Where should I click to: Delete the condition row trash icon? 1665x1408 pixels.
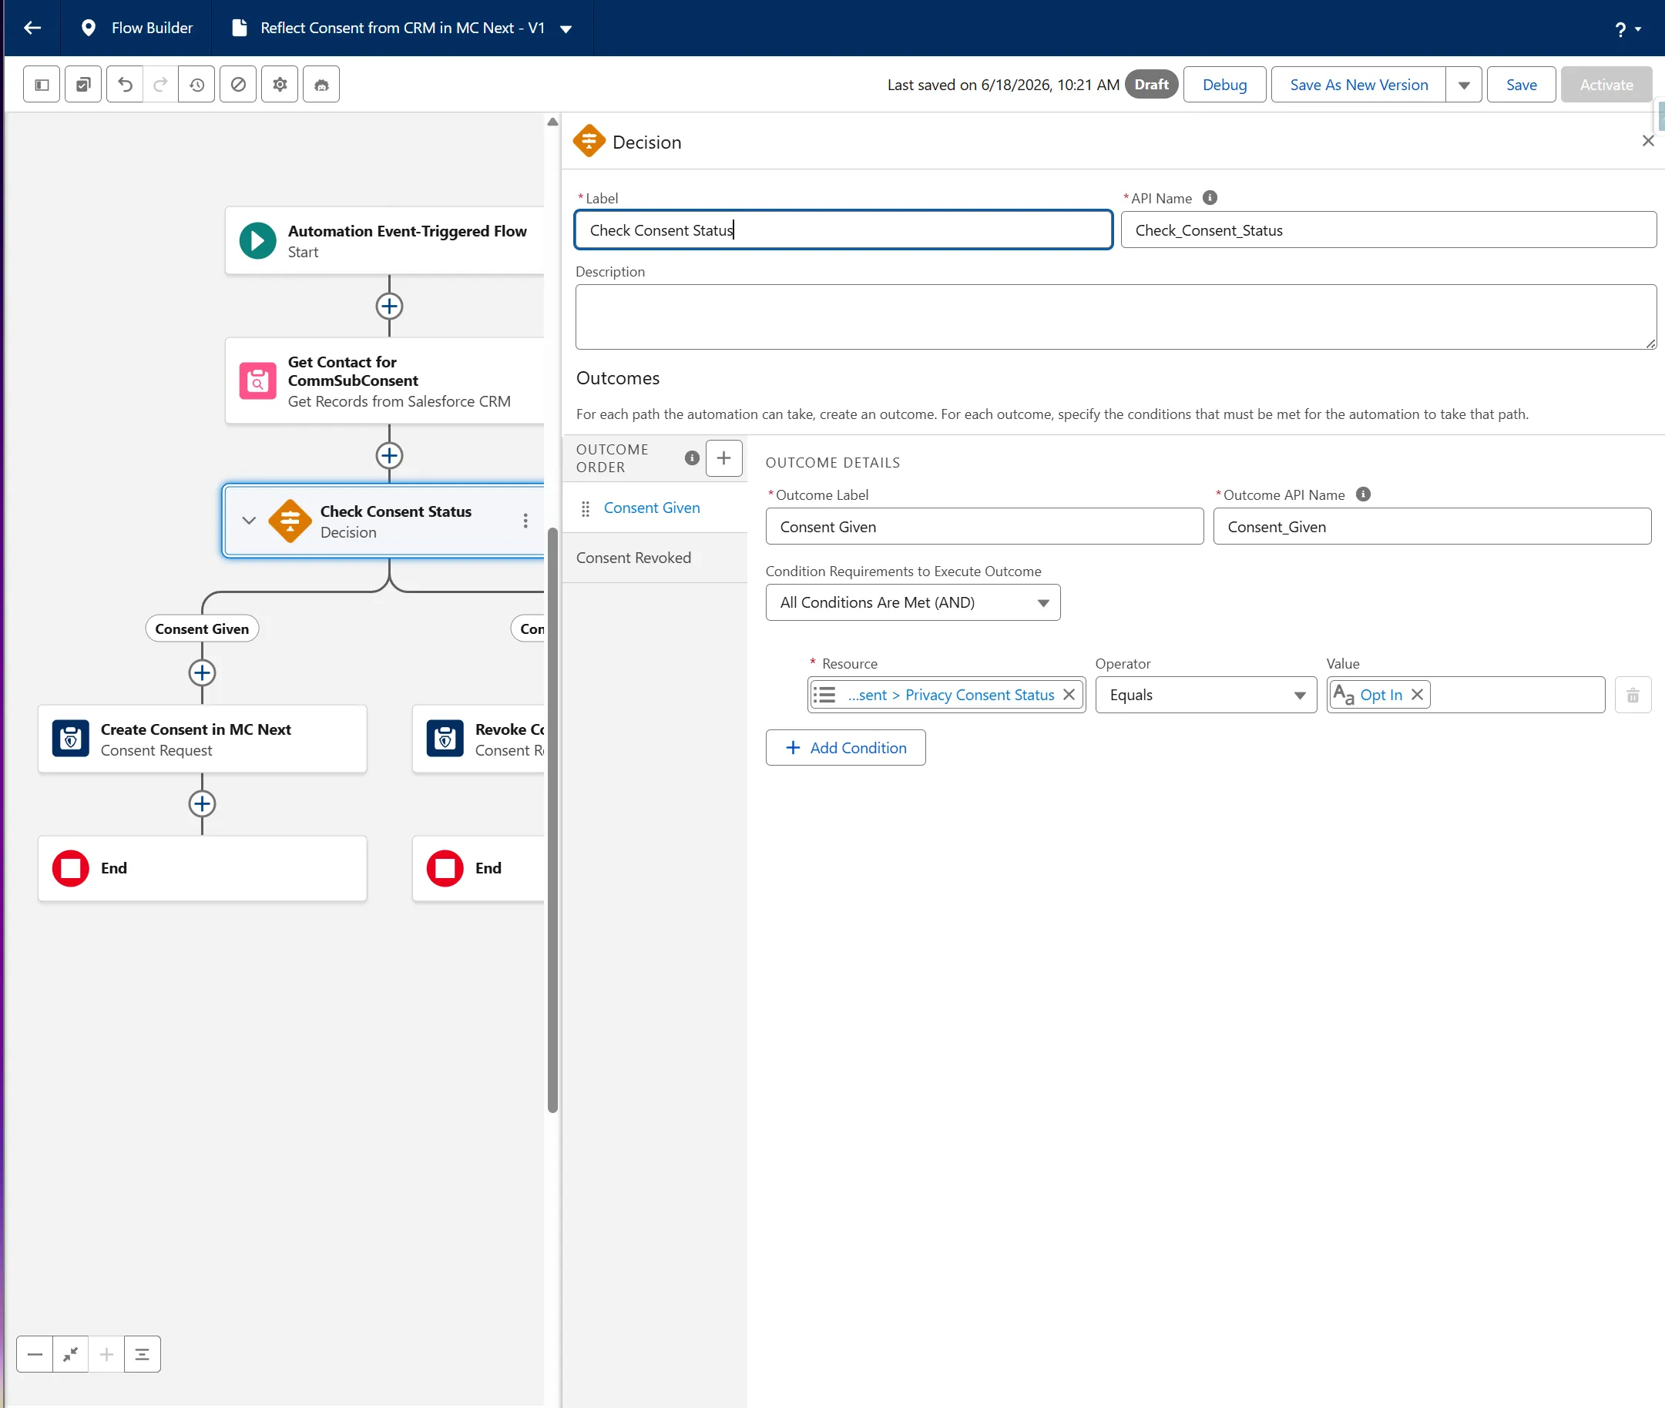click(x=1633, y=696)
